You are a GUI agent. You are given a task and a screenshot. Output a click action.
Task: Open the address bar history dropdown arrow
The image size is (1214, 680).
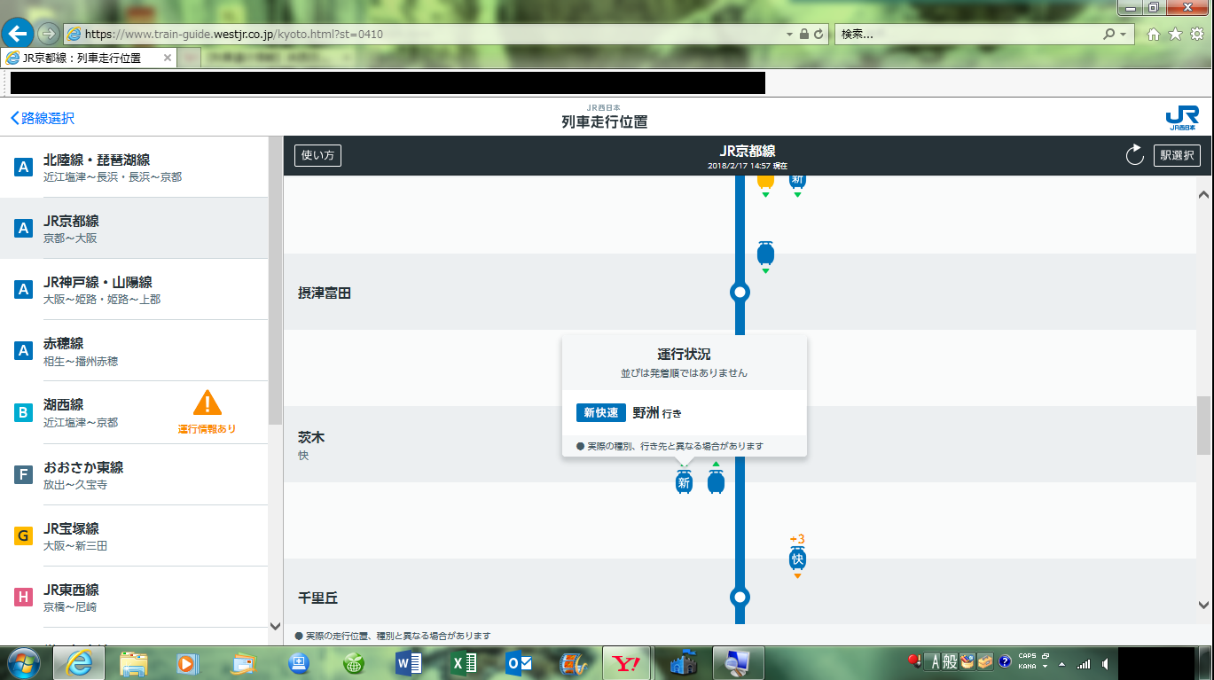[790, 34]
